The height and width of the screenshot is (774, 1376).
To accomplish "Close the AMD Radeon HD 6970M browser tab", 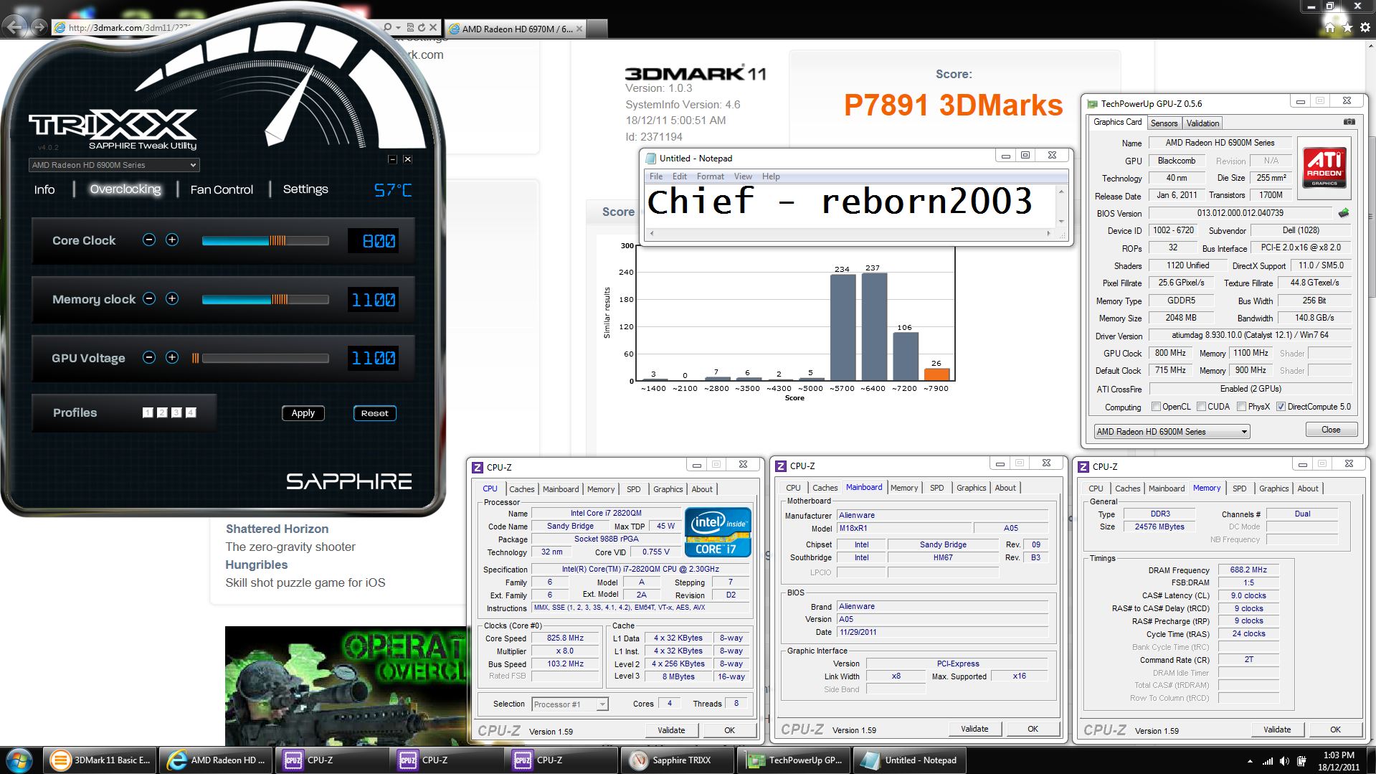I will click(x=579, y=29).
